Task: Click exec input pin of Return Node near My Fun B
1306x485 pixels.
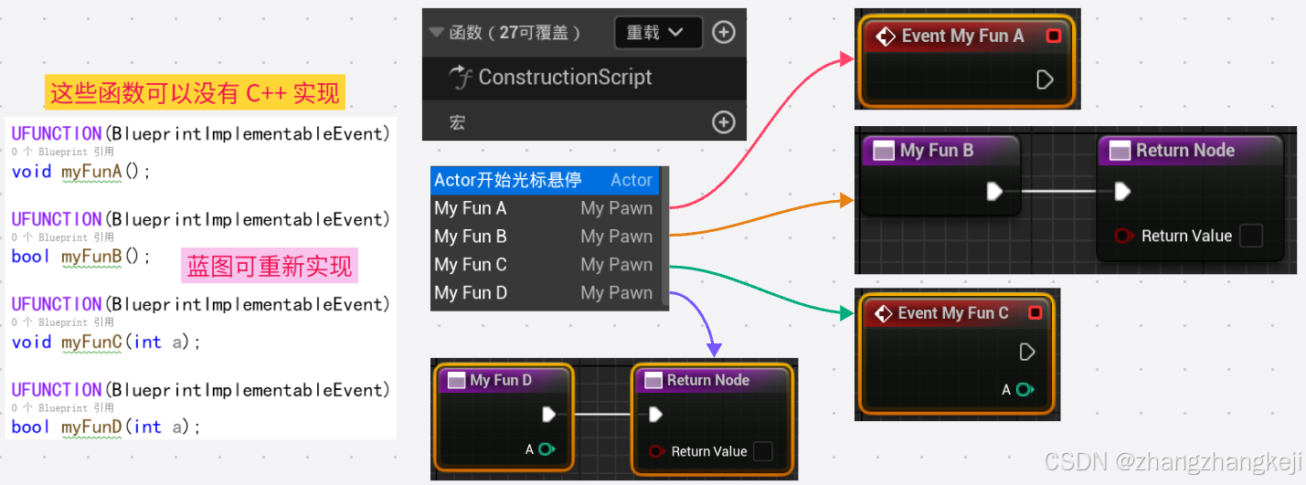Action: (1122, 191)
